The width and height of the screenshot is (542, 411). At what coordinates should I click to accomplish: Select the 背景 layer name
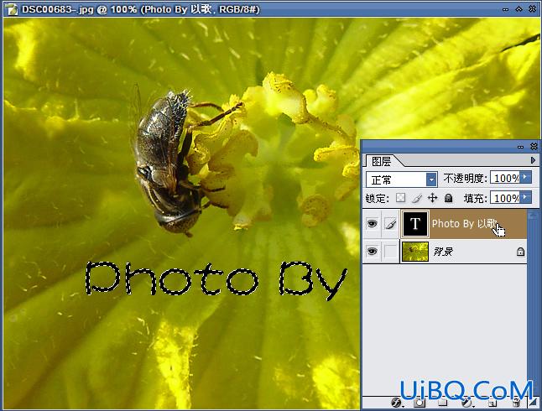tap(443, 252)
